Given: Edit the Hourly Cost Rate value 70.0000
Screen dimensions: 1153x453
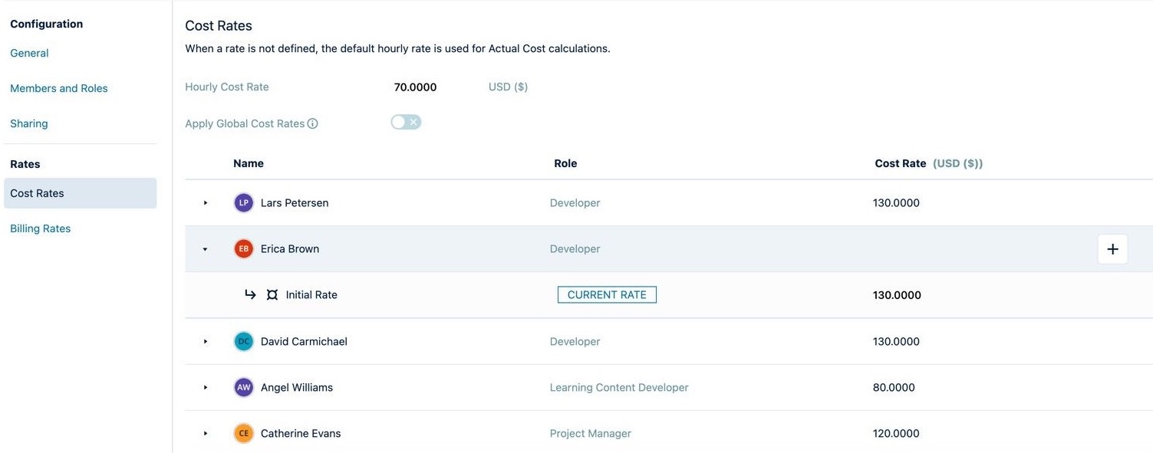Looking at the screenshot, I should click(415, 87).
